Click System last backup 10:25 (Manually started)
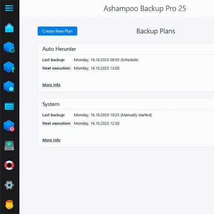This screenshot has height=214, width=214. (113, 115)
